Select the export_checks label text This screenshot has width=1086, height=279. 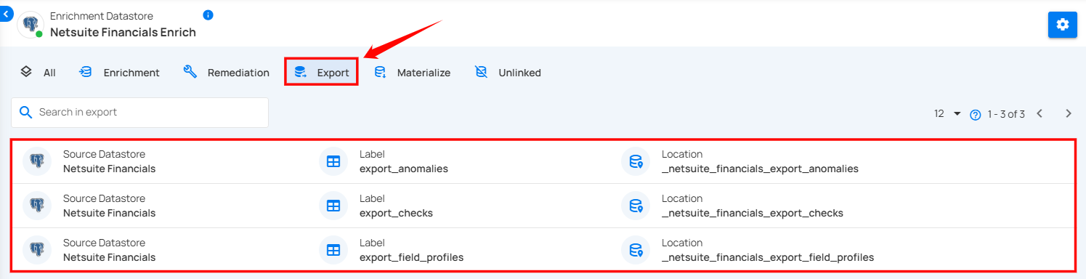396,213
